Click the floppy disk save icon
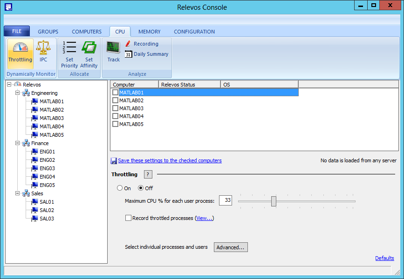404x279 pixels. [114, 161]
